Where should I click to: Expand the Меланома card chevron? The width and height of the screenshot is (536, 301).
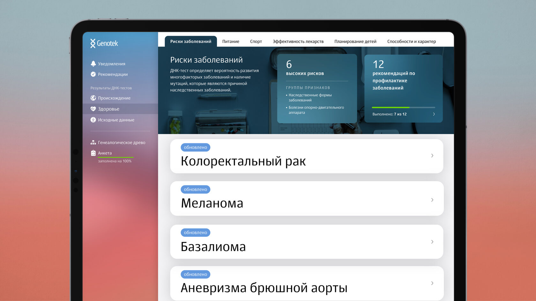432,200
